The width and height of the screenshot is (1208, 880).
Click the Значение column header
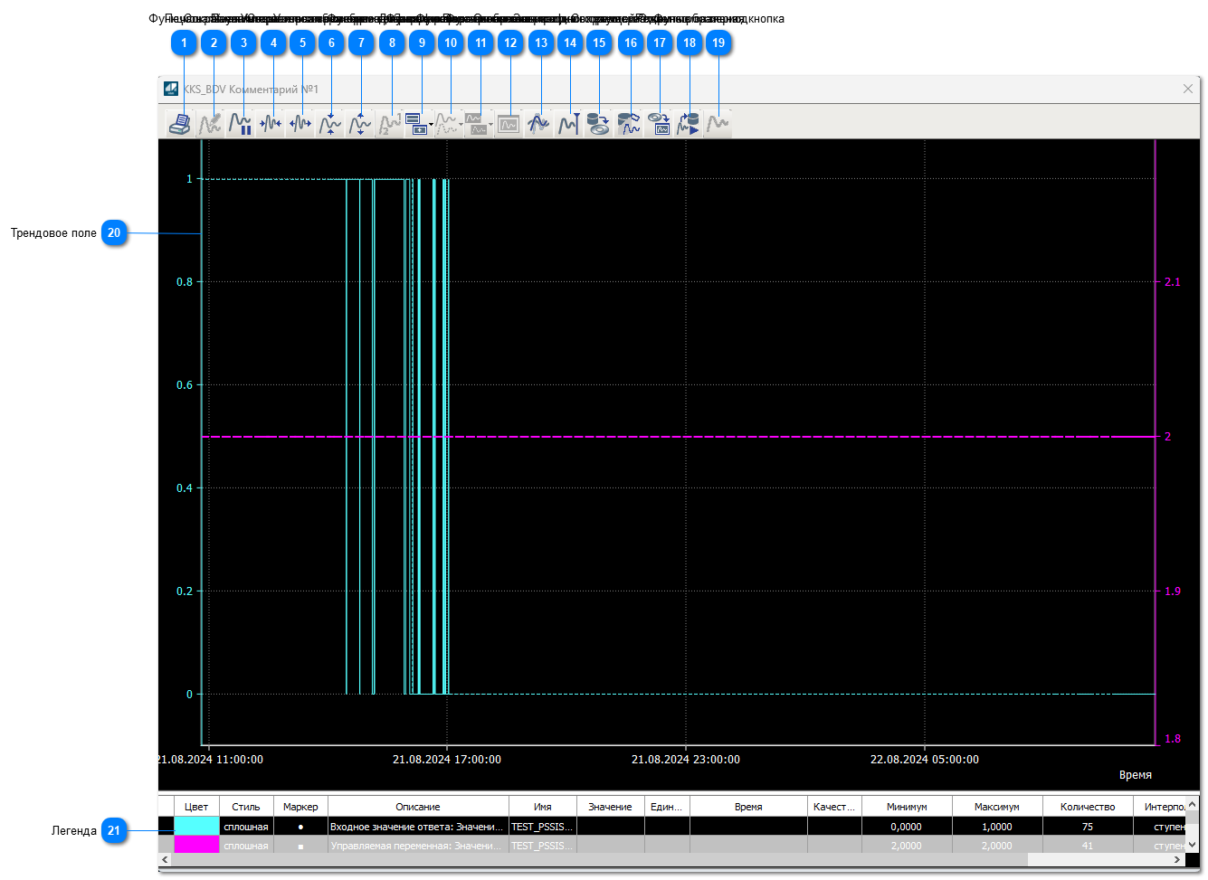pyautogui.click(x=611, y=807)
